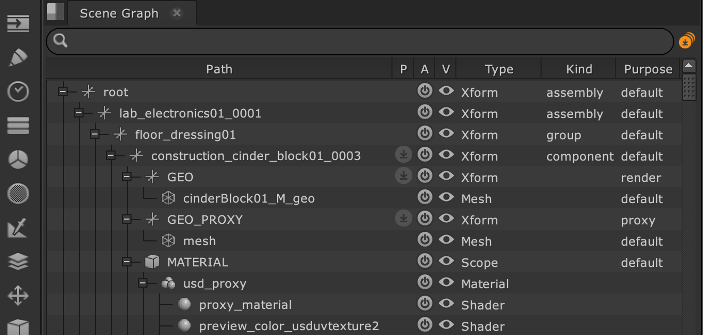This screenshot has width=703, height=335.
Task: Click the four-way move arrows icon
Action: 18,296
